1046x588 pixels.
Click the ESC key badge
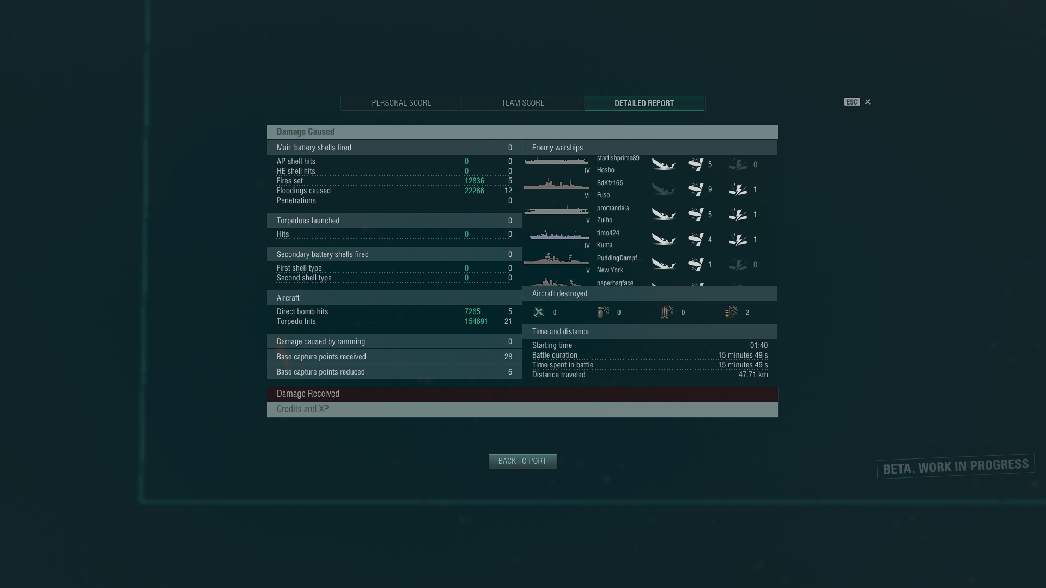pyautogui.click(x=852, y=102)
